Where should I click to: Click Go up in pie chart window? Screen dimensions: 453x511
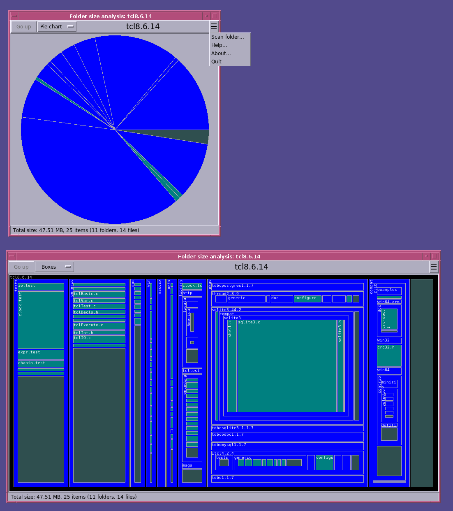(x=24, y=27)
